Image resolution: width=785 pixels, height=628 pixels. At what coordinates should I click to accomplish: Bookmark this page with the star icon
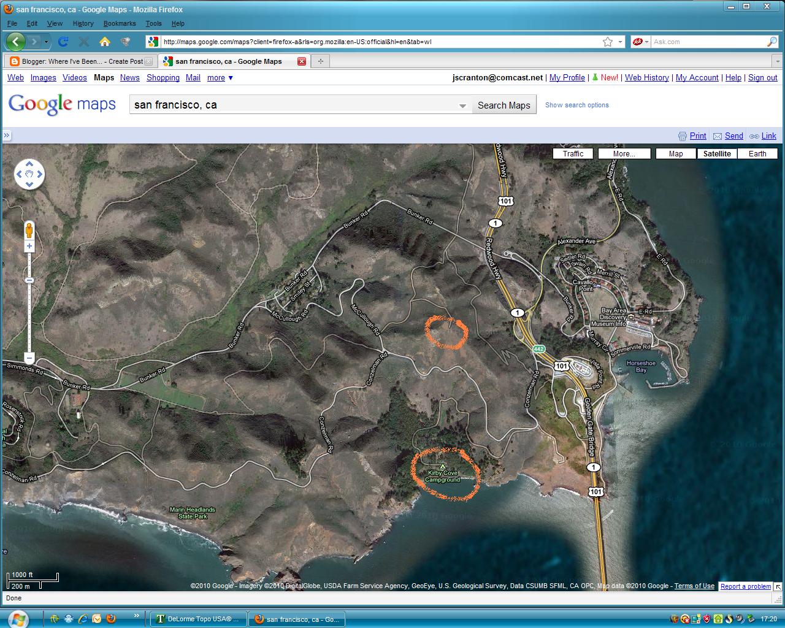click(608, 42)
